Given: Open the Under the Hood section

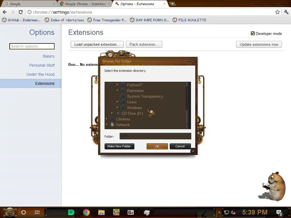Looking at the screenshot, I should [x=40, y=74].
